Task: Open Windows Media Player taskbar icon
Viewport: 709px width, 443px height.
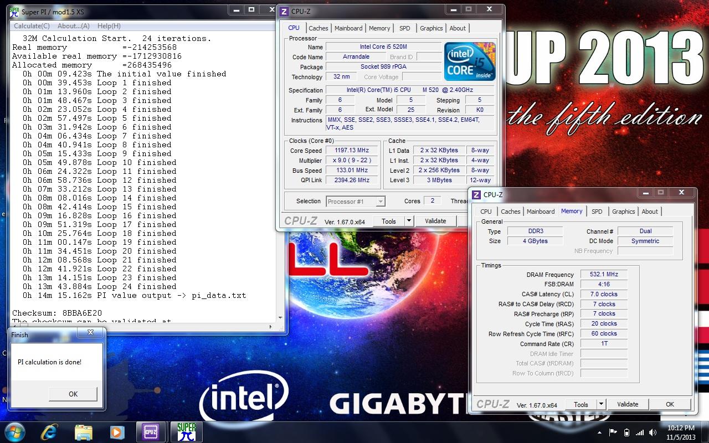Action: click(x=117, y=432)
